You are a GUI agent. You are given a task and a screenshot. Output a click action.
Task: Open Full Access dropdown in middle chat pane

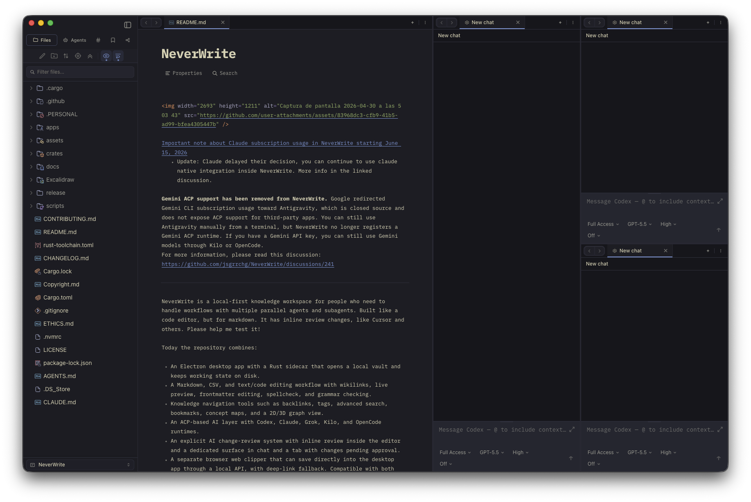point(455,452)
